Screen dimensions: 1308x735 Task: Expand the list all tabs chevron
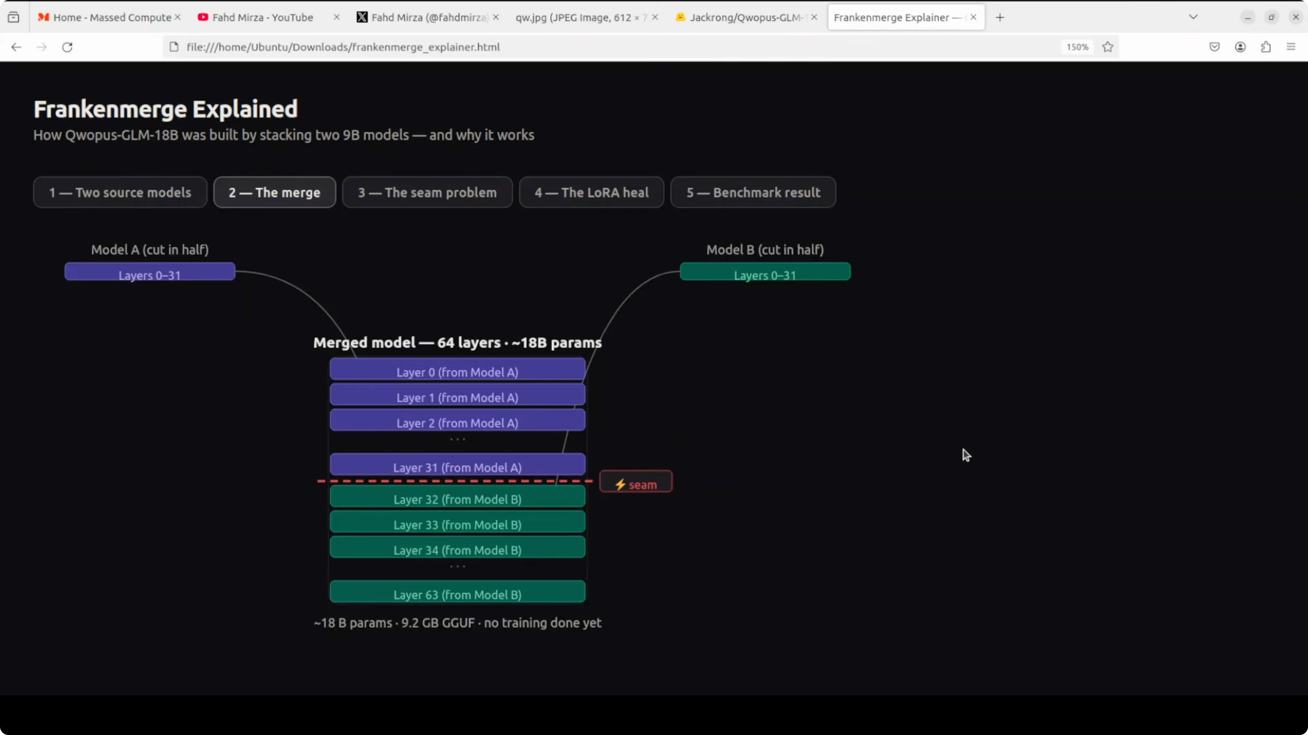pyautogui.click(x=1193, y=17)
